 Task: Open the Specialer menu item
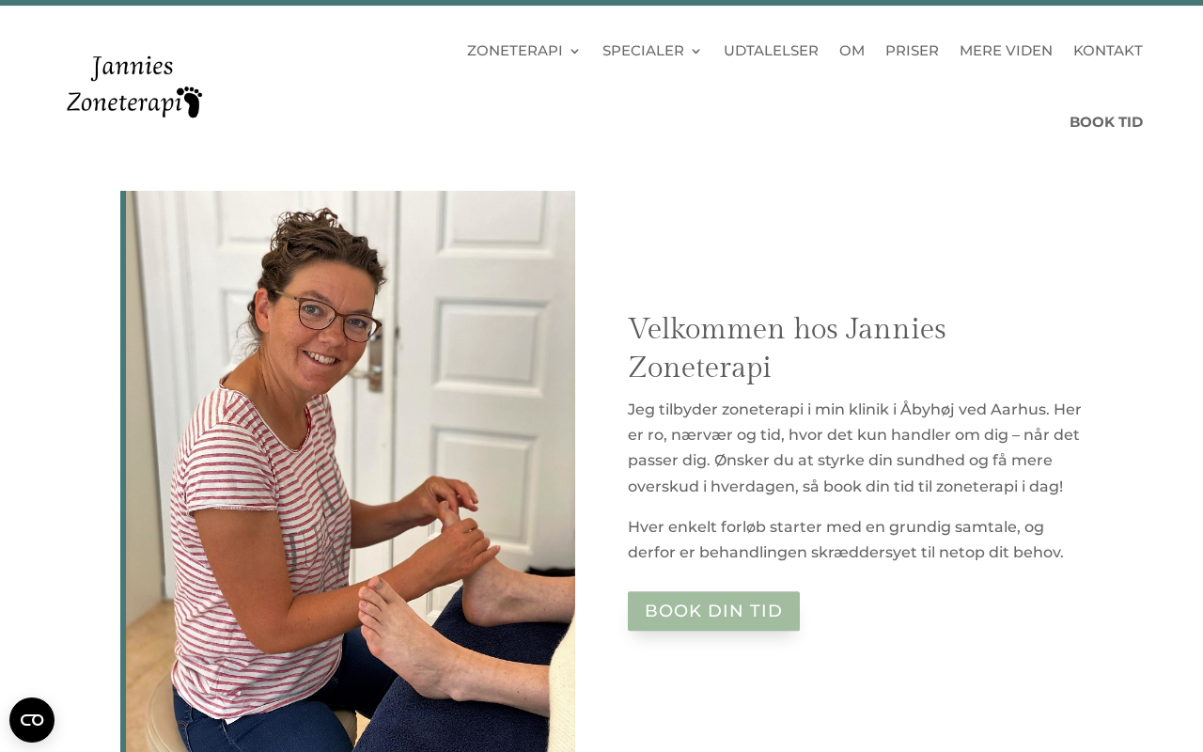tap(643, 51)
